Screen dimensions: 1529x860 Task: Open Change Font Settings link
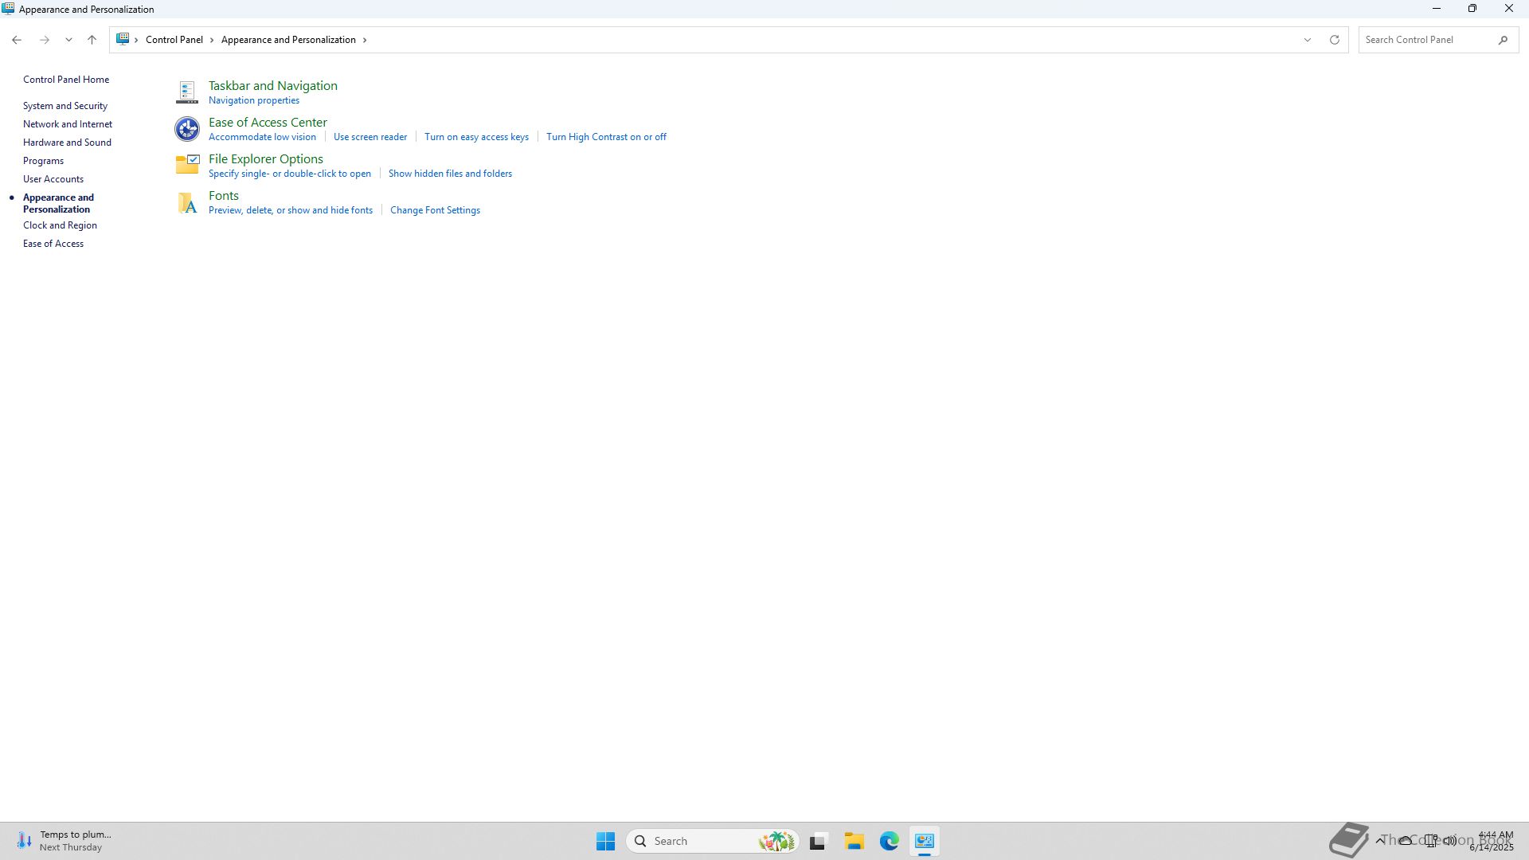435,210
